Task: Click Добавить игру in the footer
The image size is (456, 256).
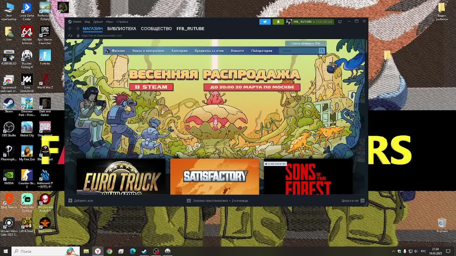Action: pos(83,201)
